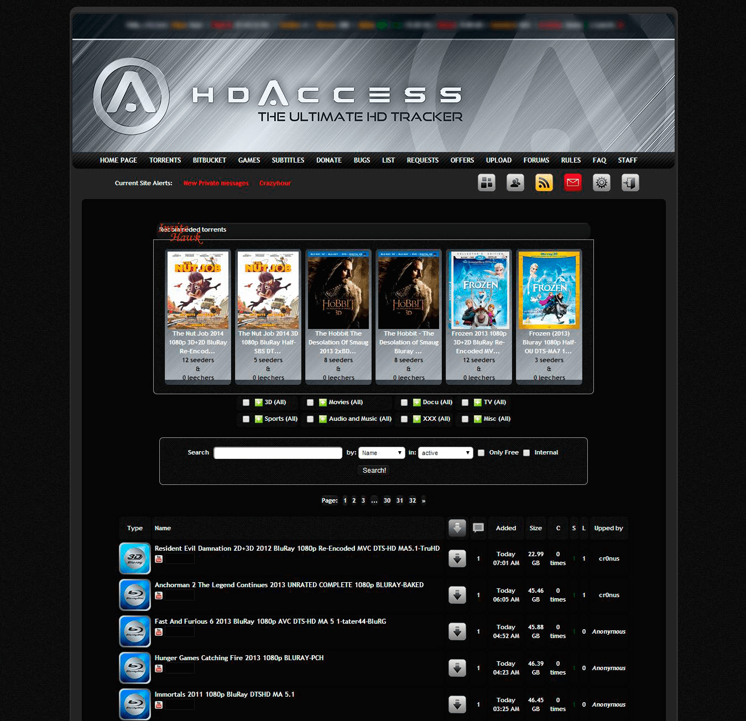Tick the Sports (All) category checkbox
746x721 pixels.
click(x=246, y=419)
